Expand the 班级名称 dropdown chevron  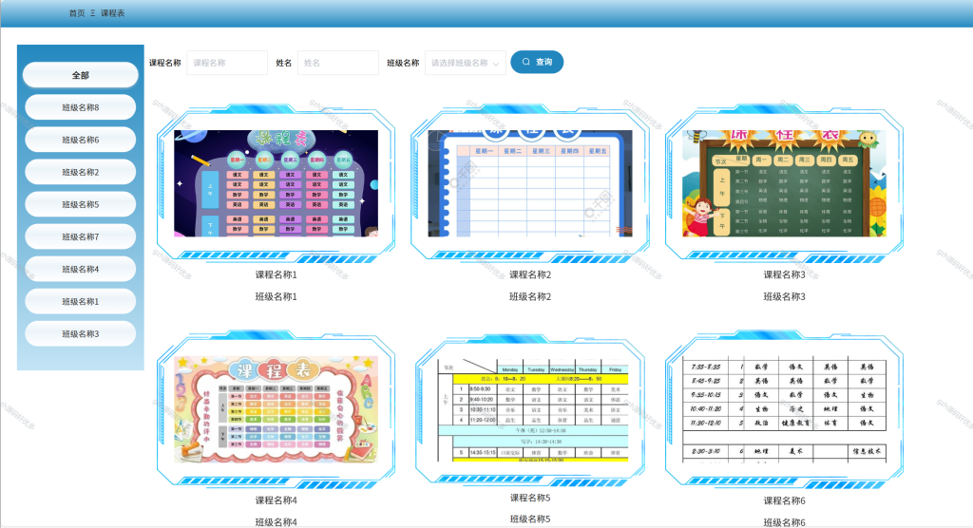496,64
